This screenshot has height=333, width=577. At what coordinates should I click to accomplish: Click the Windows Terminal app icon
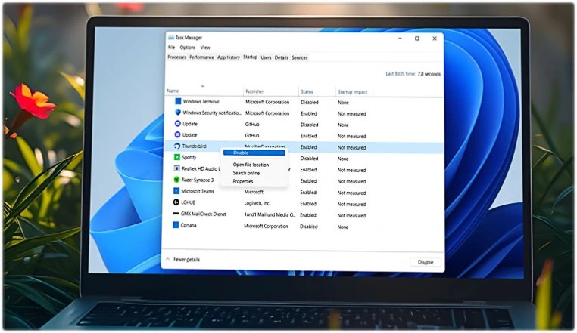click(x=178, y=101)
